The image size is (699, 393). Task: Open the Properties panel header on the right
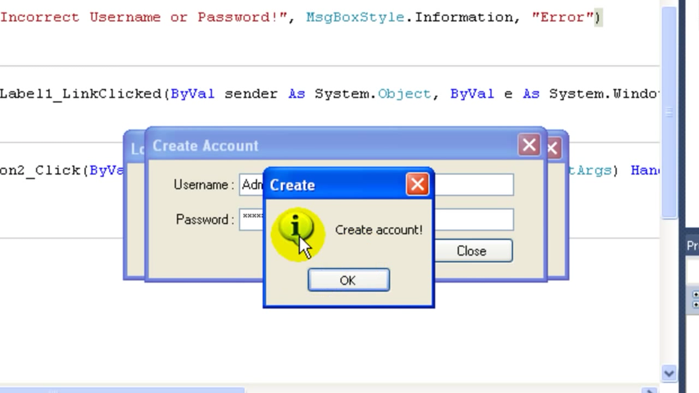692,245
